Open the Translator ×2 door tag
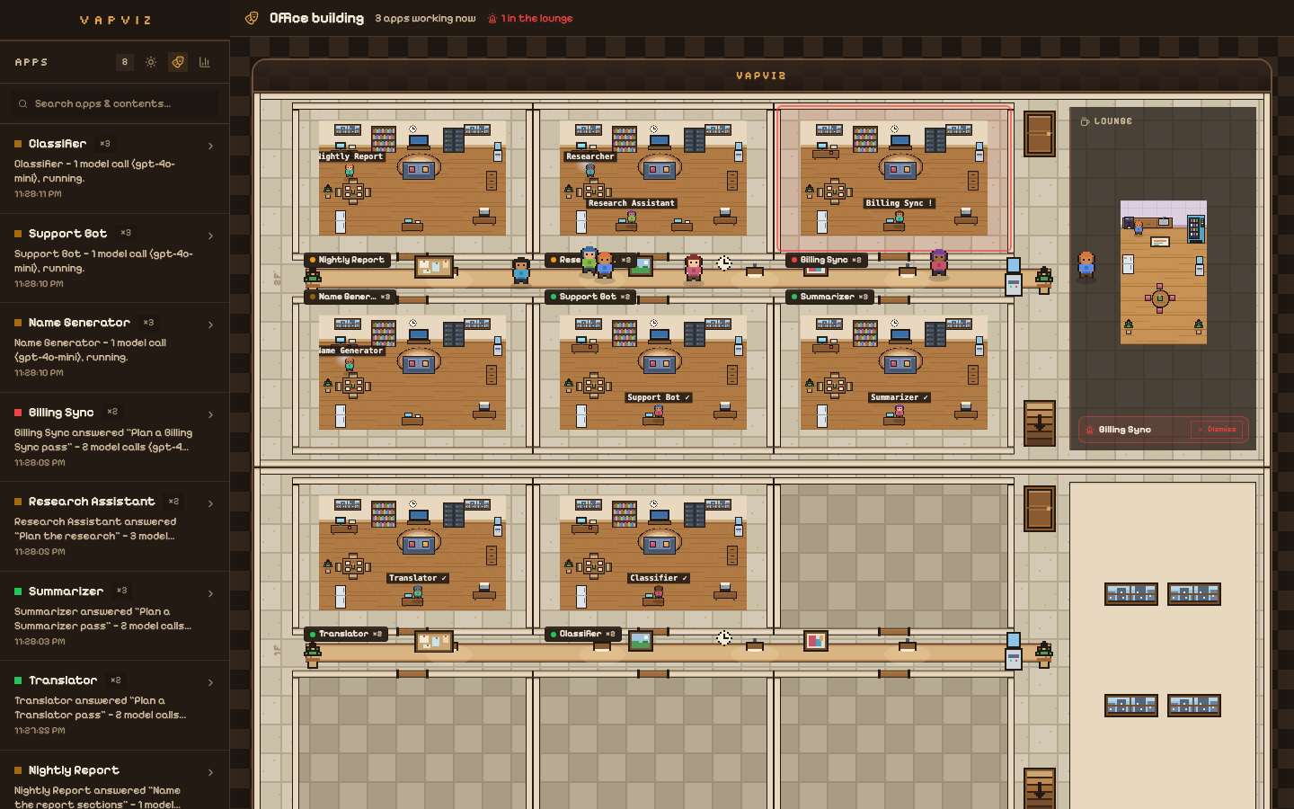The width and height of the screenshot is (1294, 809). (346, 634)
